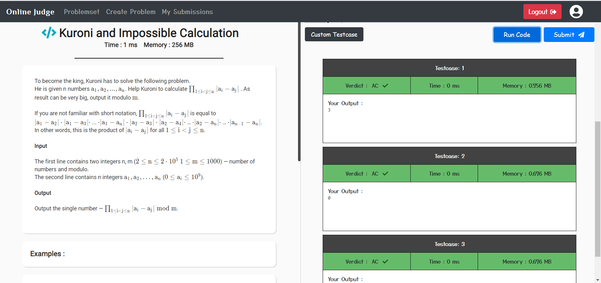
Task: Click the Testcase: 1 header
Action: coord(449,68)
